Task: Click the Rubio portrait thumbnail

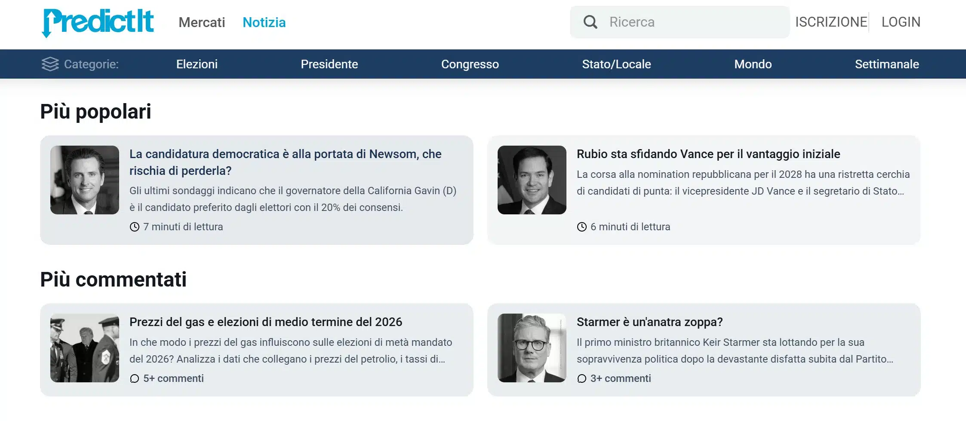Action: [x=532, y=180]
